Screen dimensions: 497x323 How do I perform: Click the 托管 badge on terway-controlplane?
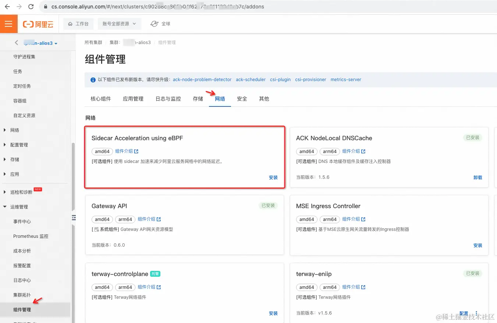click(155, 274)
